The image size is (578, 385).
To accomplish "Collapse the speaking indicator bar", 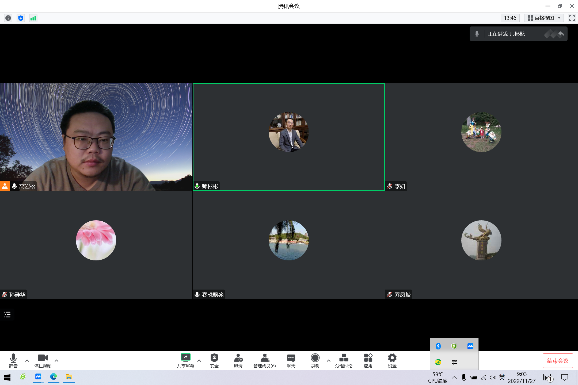I will coord(561,34).
